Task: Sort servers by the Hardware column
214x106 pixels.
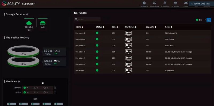Action: 131,27
